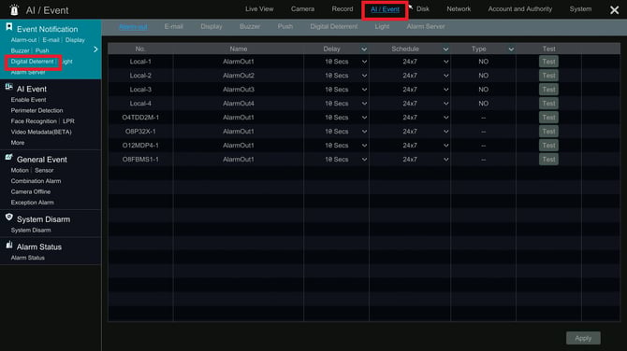The height and width of the screenshot is (351, 627).
Task: Open Exception Alarm settings
Action: pos(32,203)
